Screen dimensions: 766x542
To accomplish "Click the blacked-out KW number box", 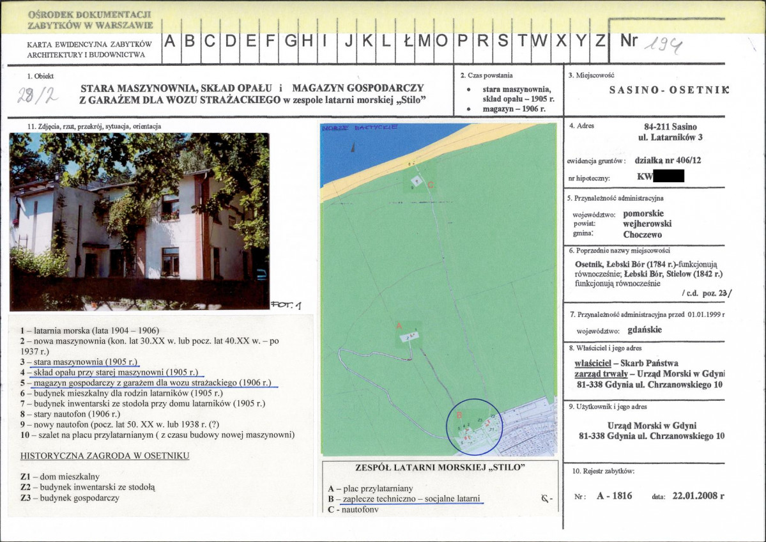I will coord(668,176).
